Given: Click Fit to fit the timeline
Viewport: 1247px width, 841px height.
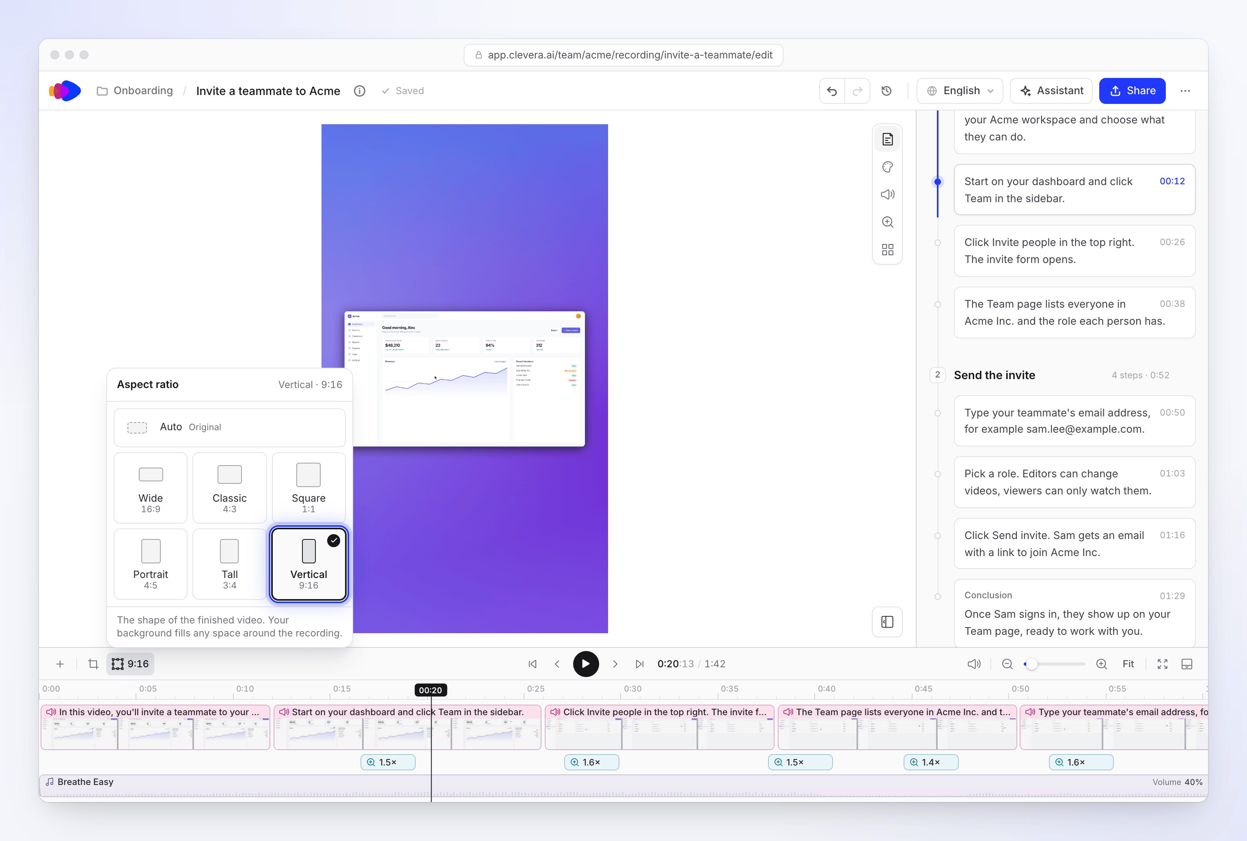Looking at the screenshot, I should 1128,664.
